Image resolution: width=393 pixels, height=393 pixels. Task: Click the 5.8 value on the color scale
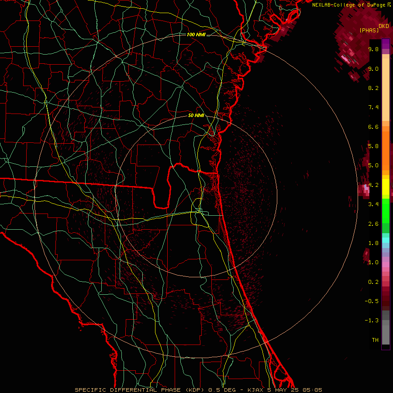coord(373,146)
